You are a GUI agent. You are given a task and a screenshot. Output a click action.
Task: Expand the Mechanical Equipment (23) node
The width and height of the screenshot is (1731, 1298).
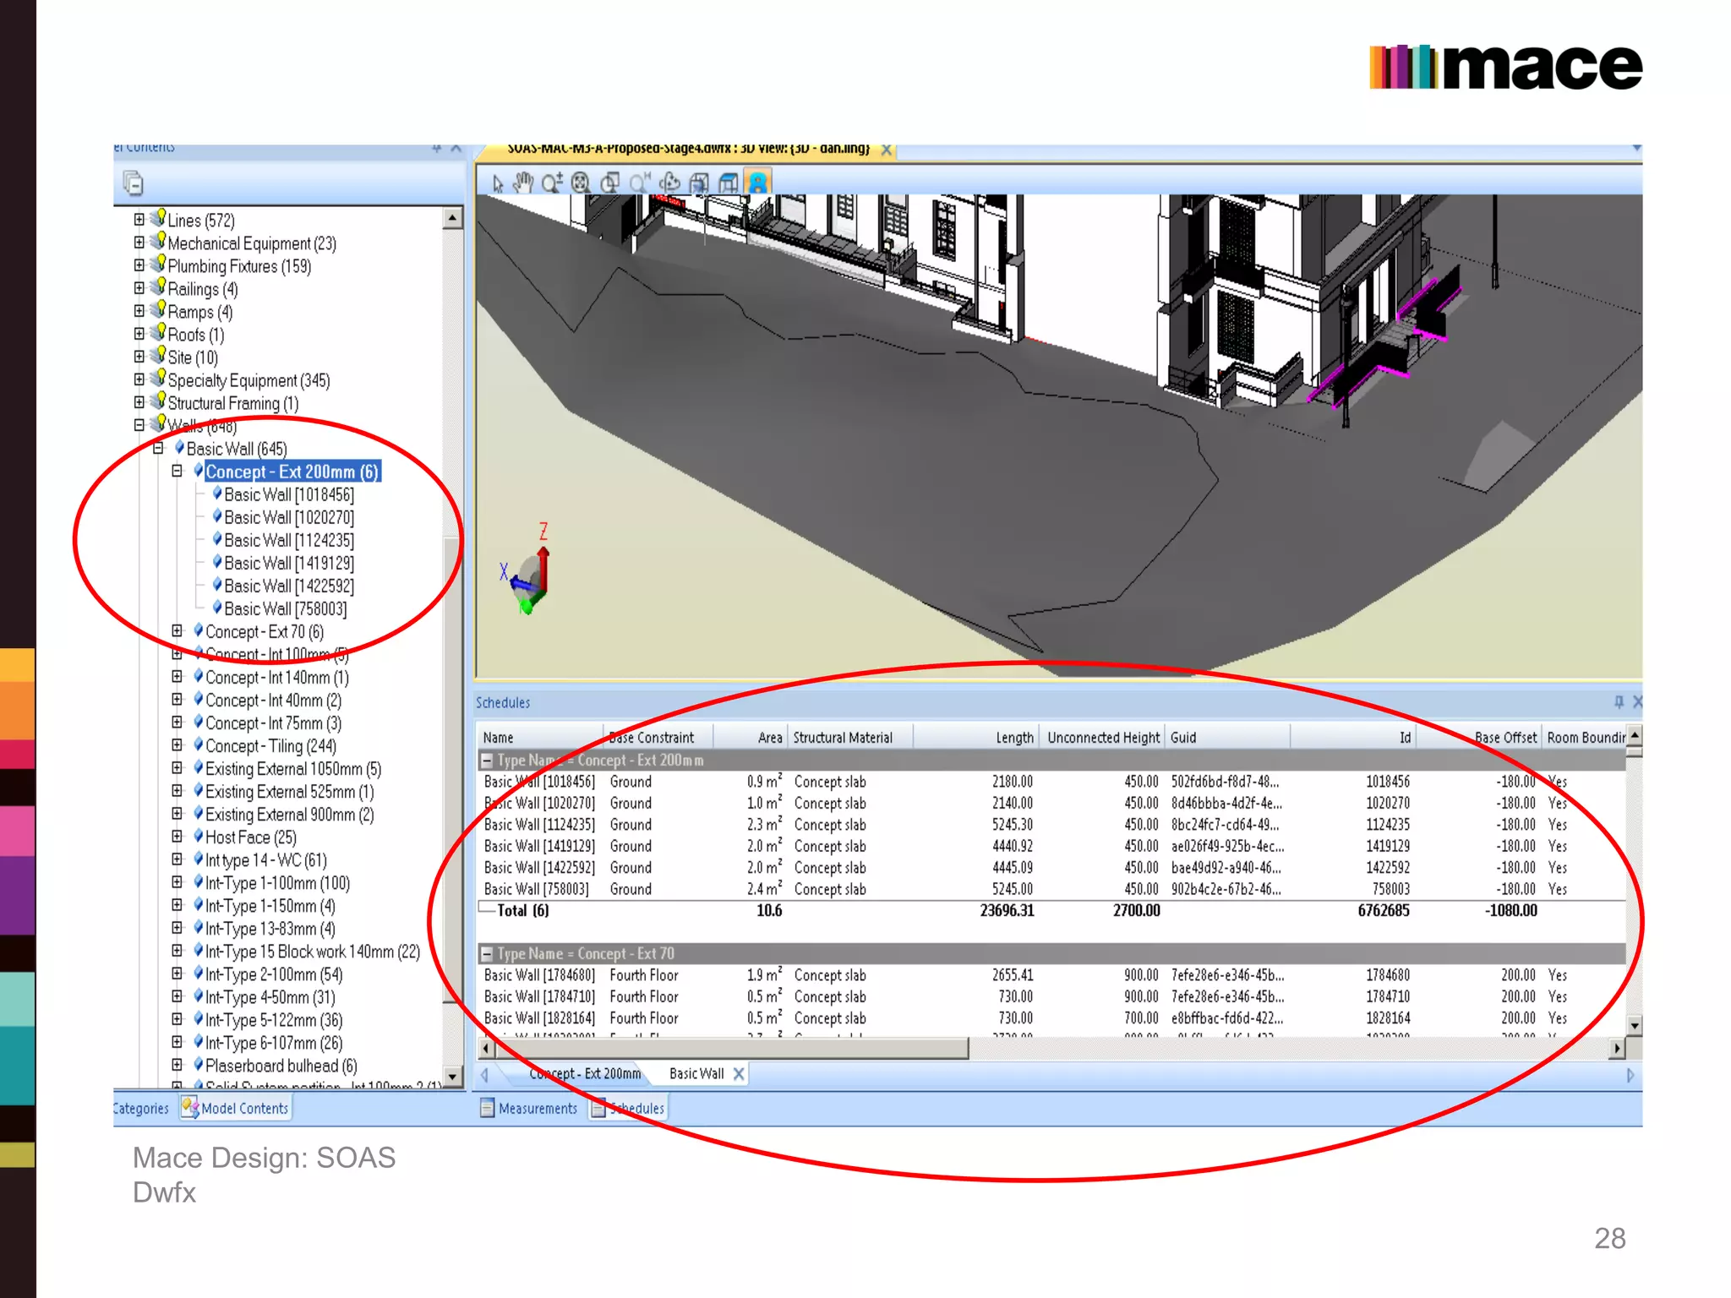pos(139,243)
